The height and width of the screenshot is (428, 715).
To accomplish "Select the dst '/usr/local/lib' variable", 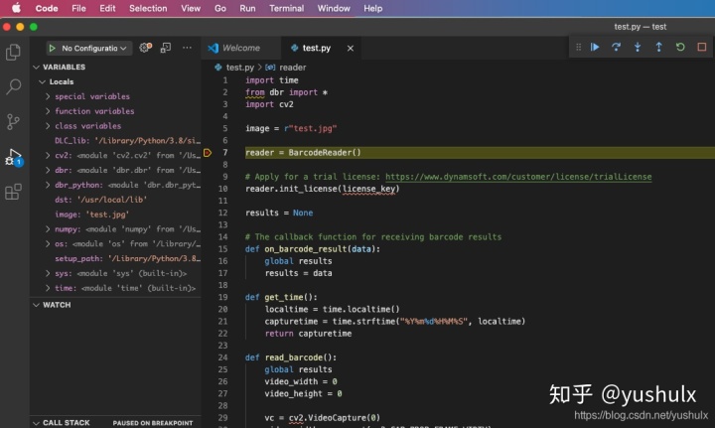I will [x=116, y=200].
